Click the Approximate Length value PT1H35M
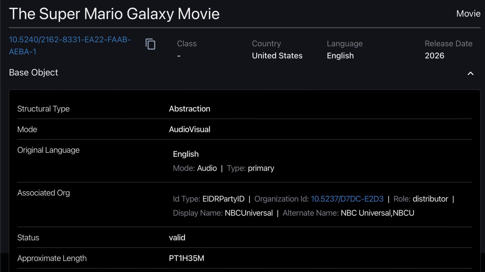 coord(187,258)
